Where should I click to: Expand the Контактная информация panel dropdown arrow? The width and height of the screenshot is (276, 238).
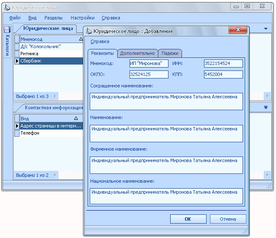(266, 107)
